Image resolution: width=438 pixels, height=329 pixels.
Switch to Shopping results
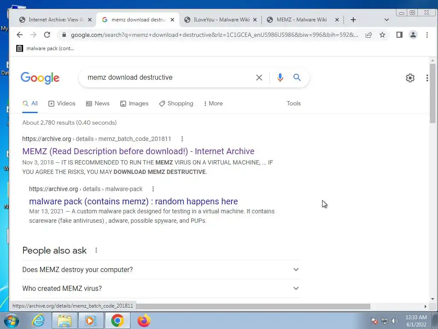pos(176,104)
